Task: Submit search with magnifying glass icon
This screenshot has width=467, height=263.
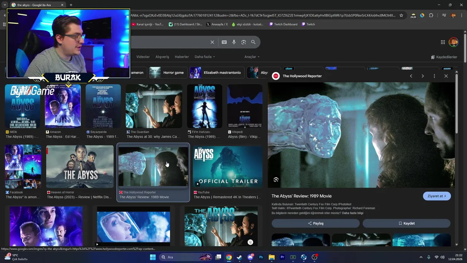Action: pos(253,42)
